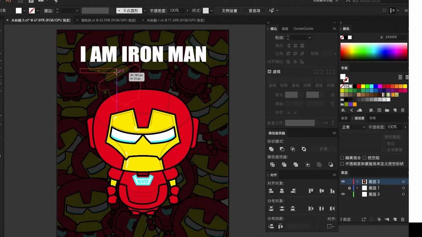Viewport: 422px width, 237px height.
Task: Create new layer in Layers panel
Action: [395, 219]
